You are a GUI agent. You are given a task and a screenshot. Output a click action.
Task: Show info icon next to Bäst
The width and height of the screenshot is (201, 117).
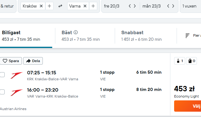(x=76, y=32)
